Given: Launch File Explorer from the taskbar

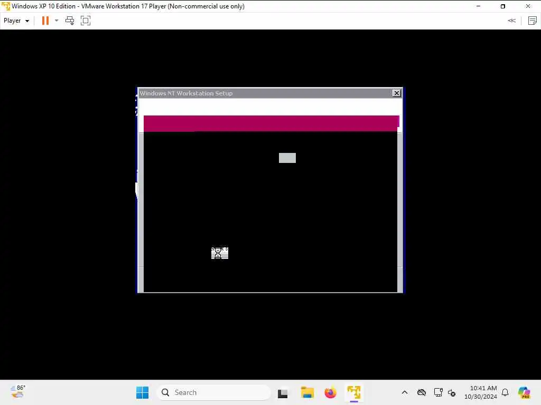Looking at the screenshot, I should 307,392.
